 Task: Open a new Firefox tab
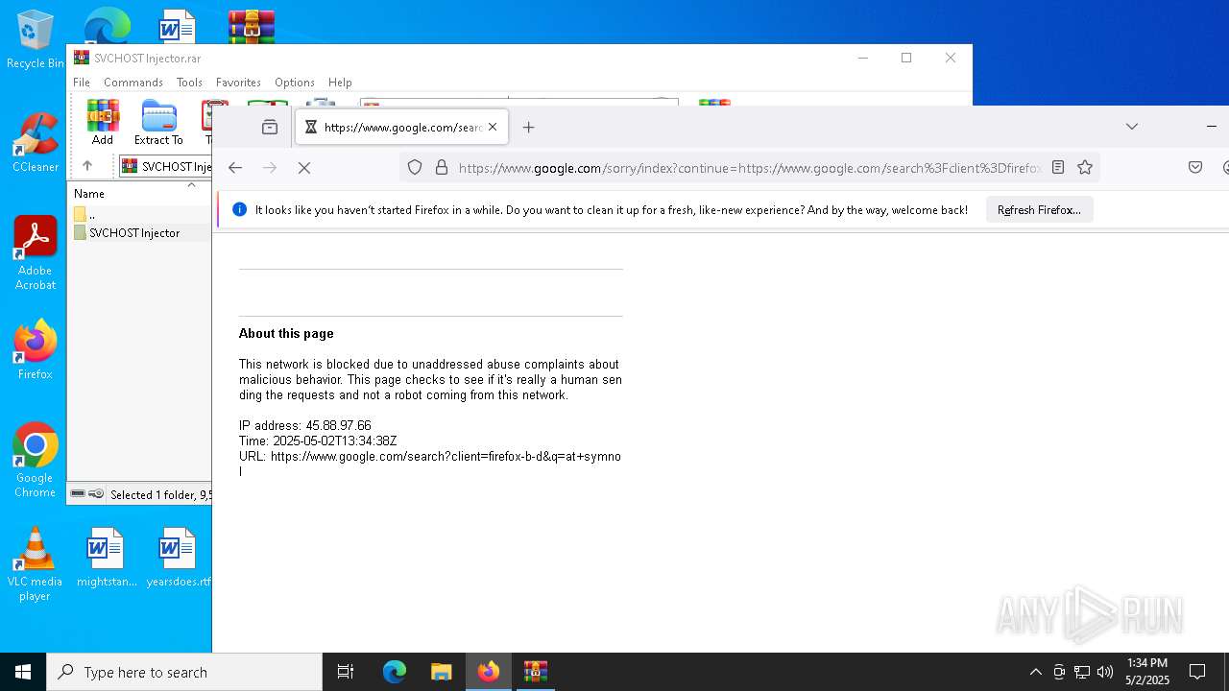click(x=528, y=127)
